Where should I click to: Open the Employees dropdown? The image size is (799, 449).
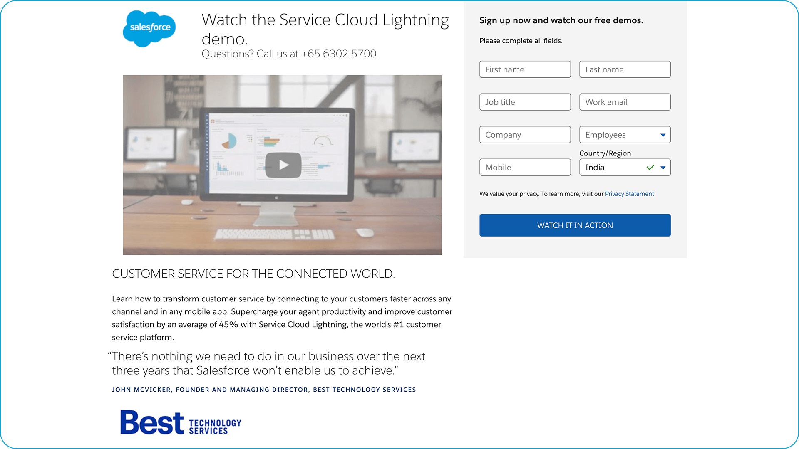coord(625,135)
